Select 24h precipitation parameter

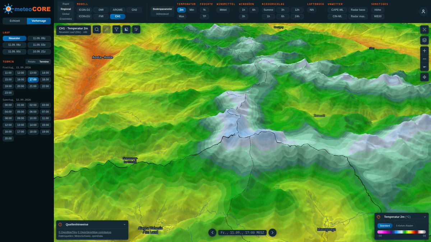point(297,16)
